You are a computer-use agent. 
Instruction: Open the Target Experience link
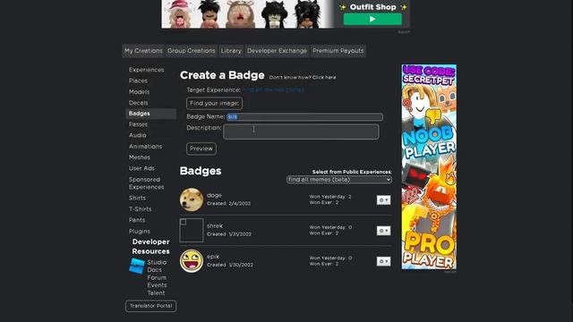273,89
